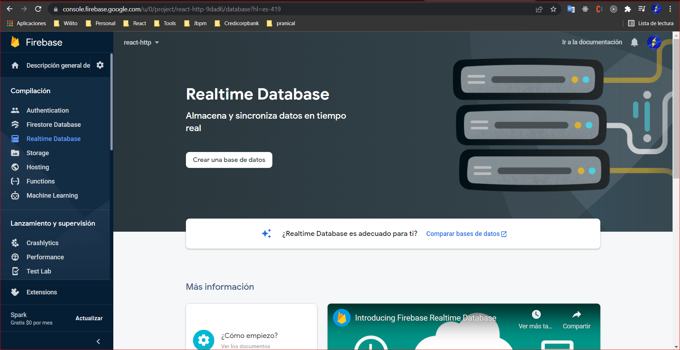Select the Storage icon in sidebar
Image resolution: width=680 pixels, height=350 pixels.
15,153
